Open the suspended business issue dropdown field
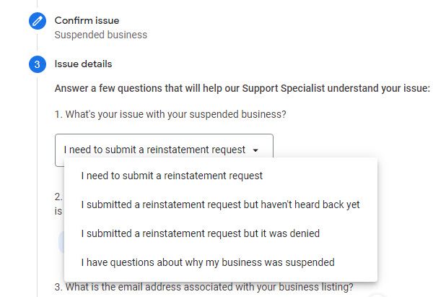The image size is (433, 297). (x=164, y=150)
